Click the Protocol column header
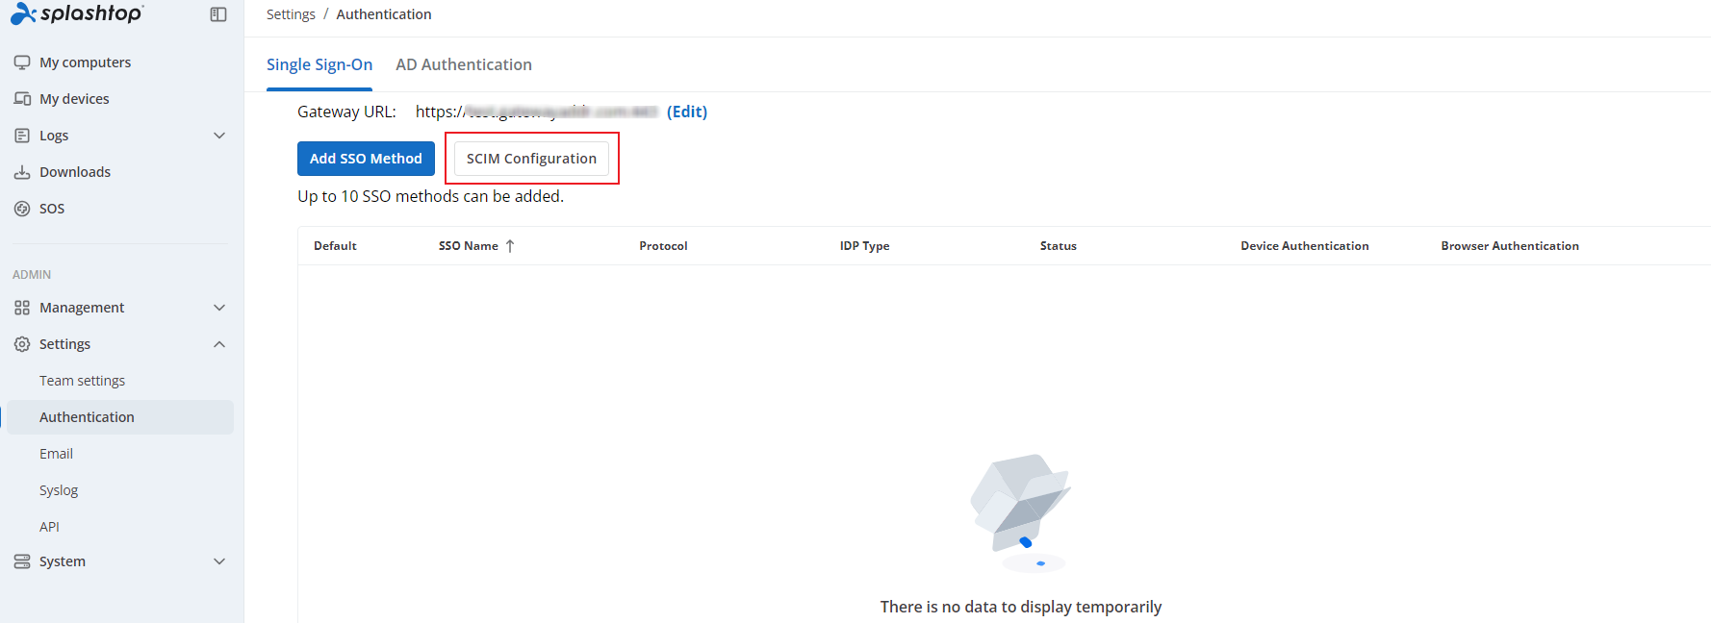 click(663, 246)
